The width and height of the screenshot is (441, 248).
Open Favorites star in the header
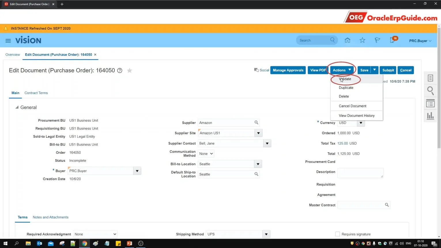362,40
